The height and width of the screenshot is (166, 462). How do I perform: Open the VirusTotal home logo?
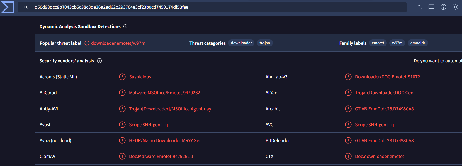tap(8, 7)
